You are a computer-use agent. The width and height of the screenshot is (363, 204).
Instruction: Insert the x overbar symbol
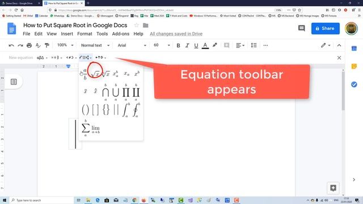pos(85,91)
